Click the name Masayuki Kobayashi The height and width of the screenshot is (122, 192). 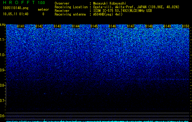(x=110, y=3)
